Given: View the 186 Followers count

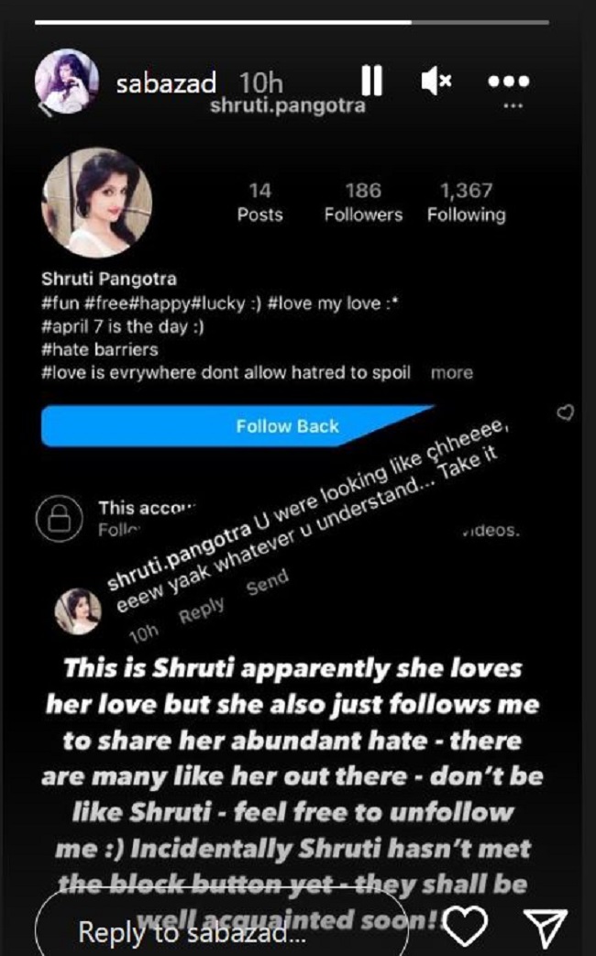Looking at the screenshot, I should point(364,203).
